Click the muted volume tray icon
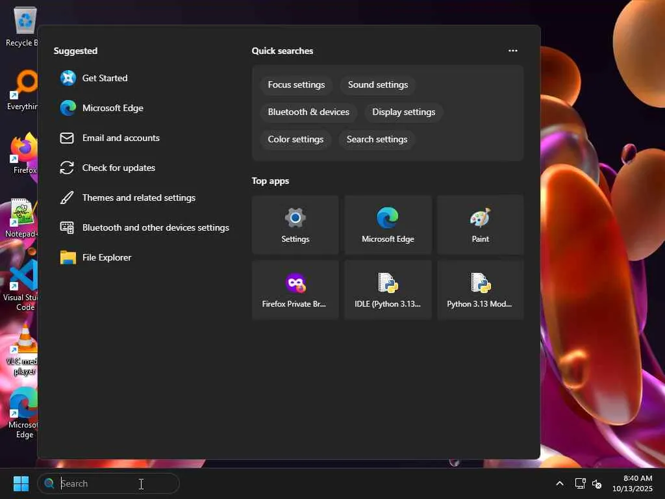Viewport: 665px width, 499px height. 597,483
